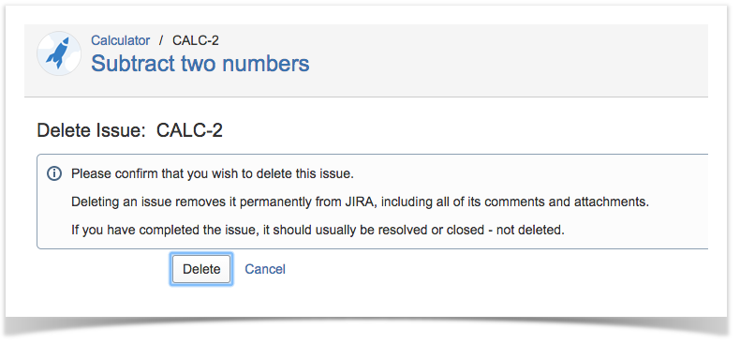The width and height of the screenshot is (740, 344).
Task: Select the CALC-2 breadcrumb issue key
Action: click(196, 40)
